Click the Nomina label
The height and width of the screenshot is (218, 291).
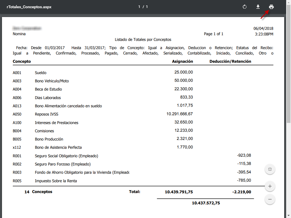19,34
